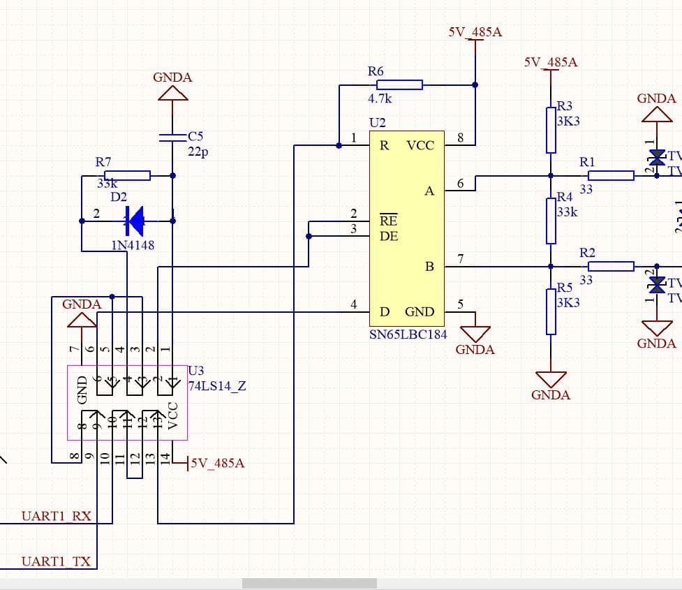Select the lower TVS diode on line B

tap(657, 285)
